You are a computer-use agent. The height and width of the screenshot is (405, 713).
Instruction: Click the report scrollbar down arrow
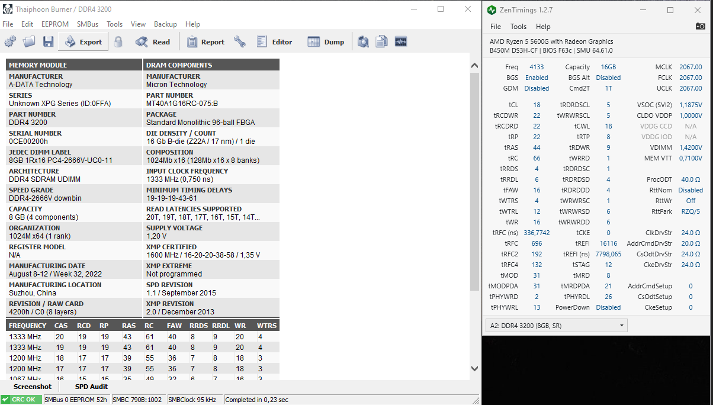click(474, 368)
